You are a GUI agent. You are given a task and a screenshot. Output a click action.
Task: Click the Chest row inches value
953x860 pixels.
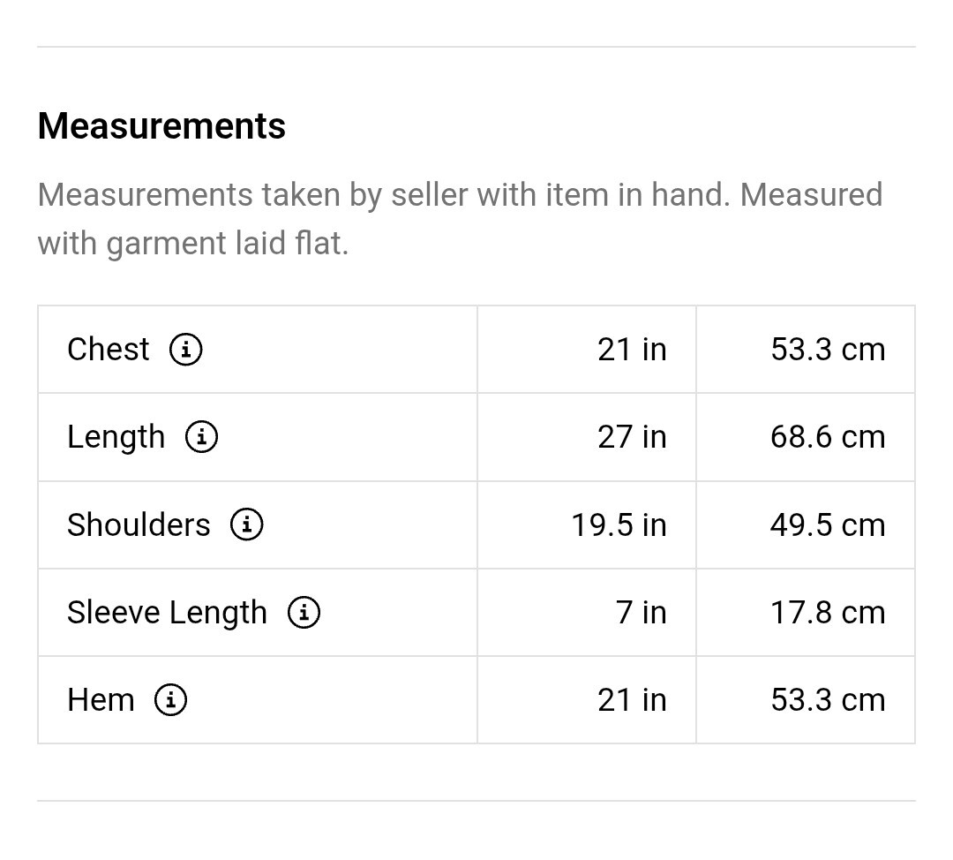(632, 350)
